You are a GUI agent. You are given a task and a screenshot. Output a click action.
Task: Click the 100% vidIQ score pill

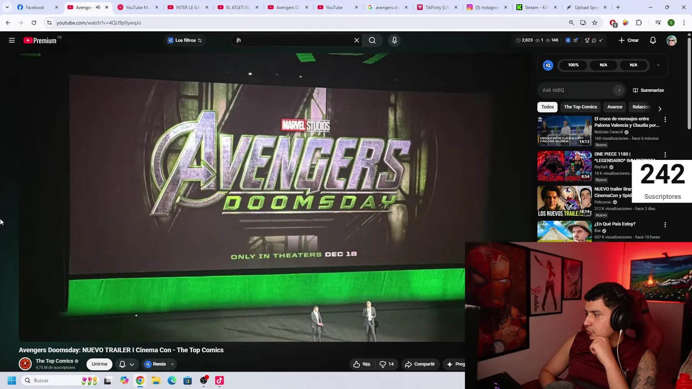point(573,65)
